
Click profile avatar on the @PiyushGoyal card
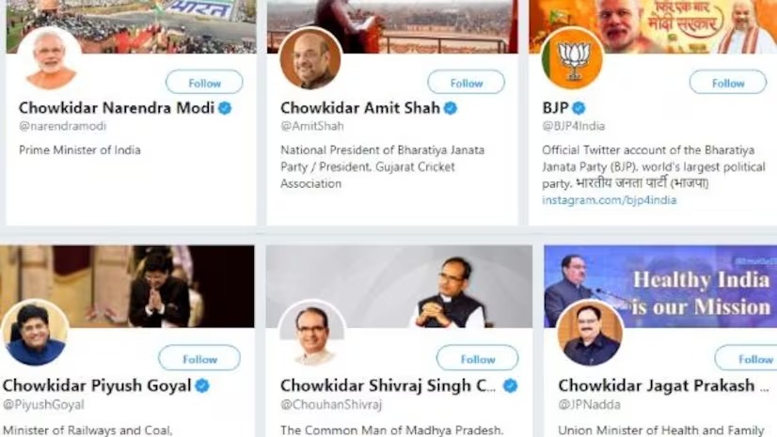tap(35, 333)
